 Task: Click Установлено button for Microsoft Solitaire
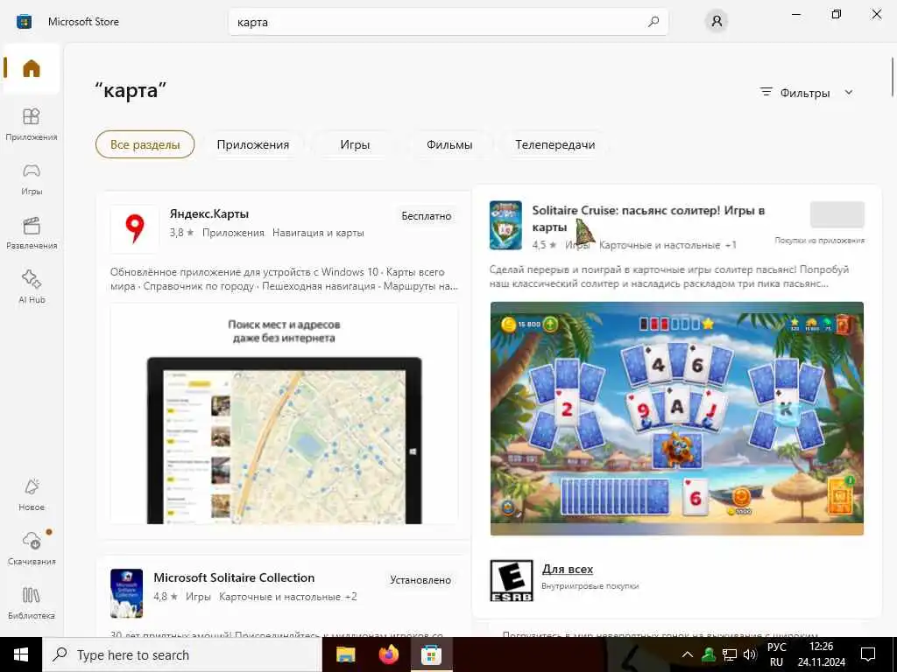point(420,580)
